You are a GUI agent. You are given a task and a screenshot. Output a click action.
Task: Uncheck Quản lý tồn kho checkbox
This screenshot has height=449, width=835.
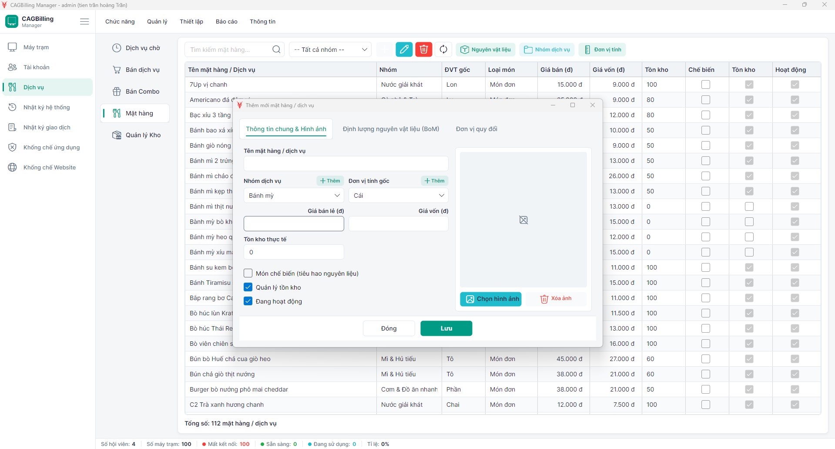pyautogui.click(x=248, y=287)
